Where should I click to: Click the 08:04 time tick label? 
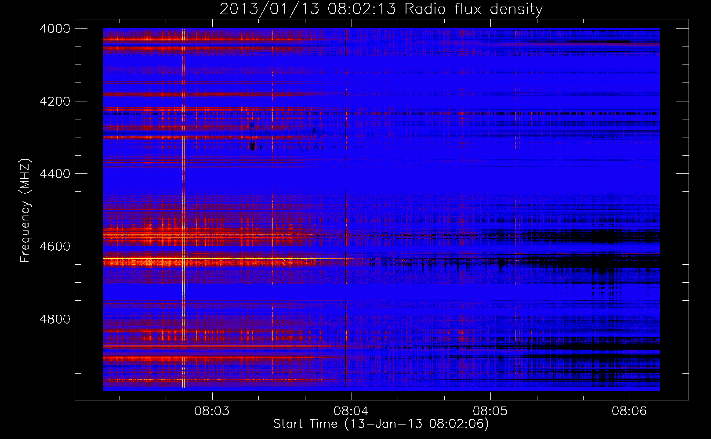pos(351,411)
